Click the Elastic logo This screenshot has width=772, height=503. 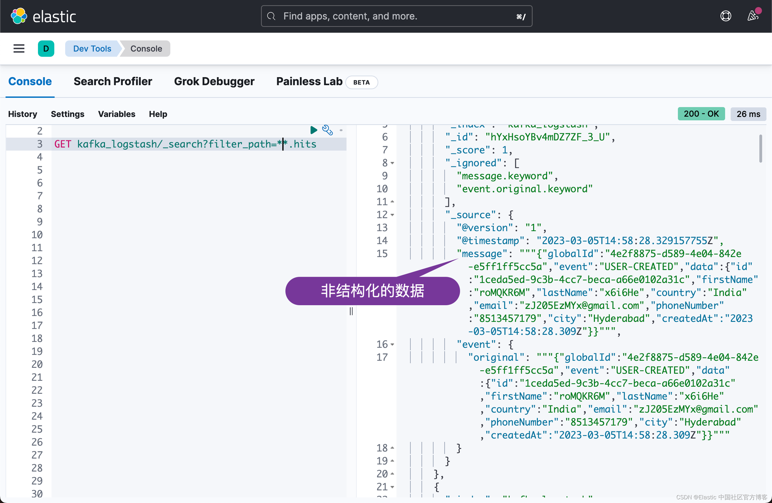point(43,16)
